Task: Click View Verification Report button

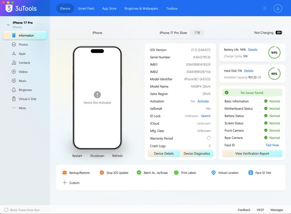Action: (x=252, y=153)
